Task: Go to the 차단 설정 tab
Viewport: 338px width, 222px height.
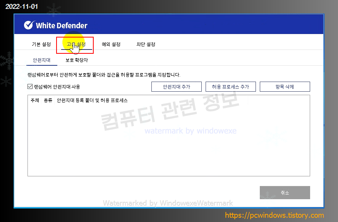Action: (x=146, y=44)
